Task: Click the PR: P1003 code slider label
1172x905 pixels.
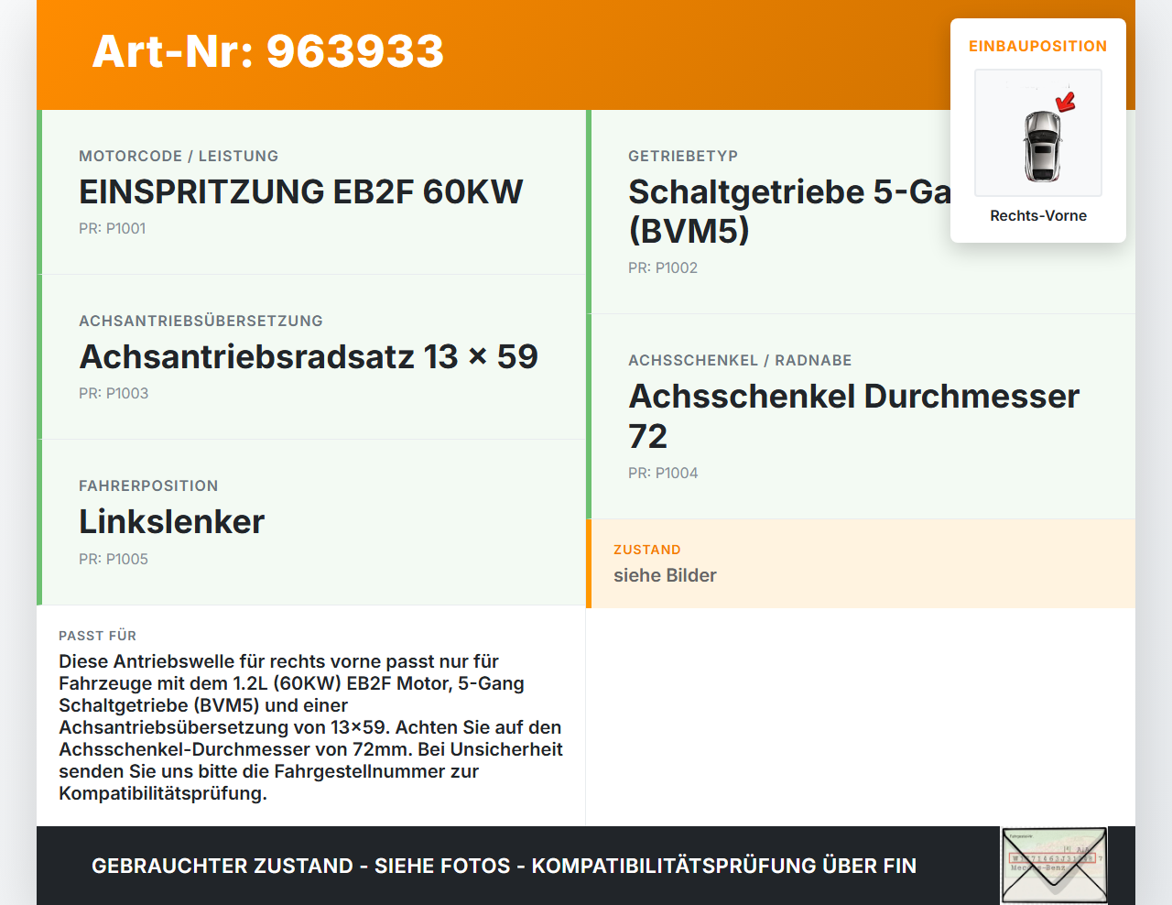Action: tap(114, 392)
